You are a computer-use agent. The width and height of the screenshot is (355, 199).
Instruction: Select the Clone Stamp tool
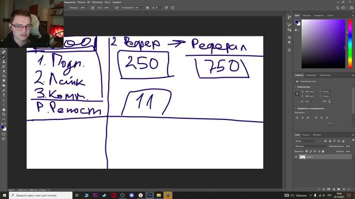click(4, 61)
